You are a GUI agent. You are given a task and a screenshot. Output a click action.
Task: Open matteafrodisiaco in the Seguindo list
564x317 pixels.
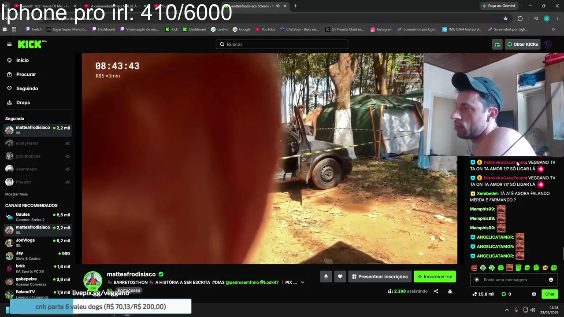pos(37,130)
